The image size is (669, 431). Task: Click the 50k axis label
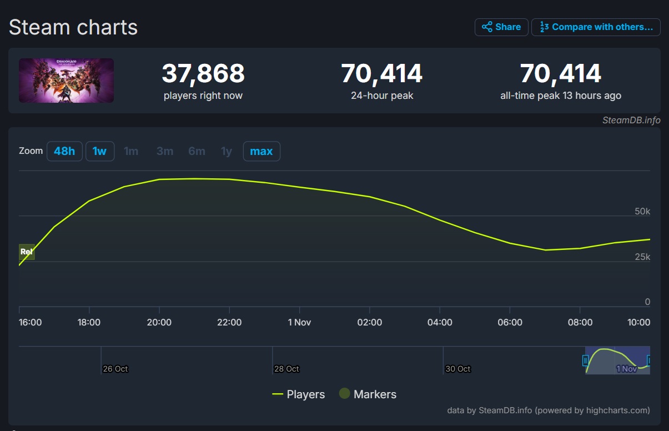coord(642,212)
